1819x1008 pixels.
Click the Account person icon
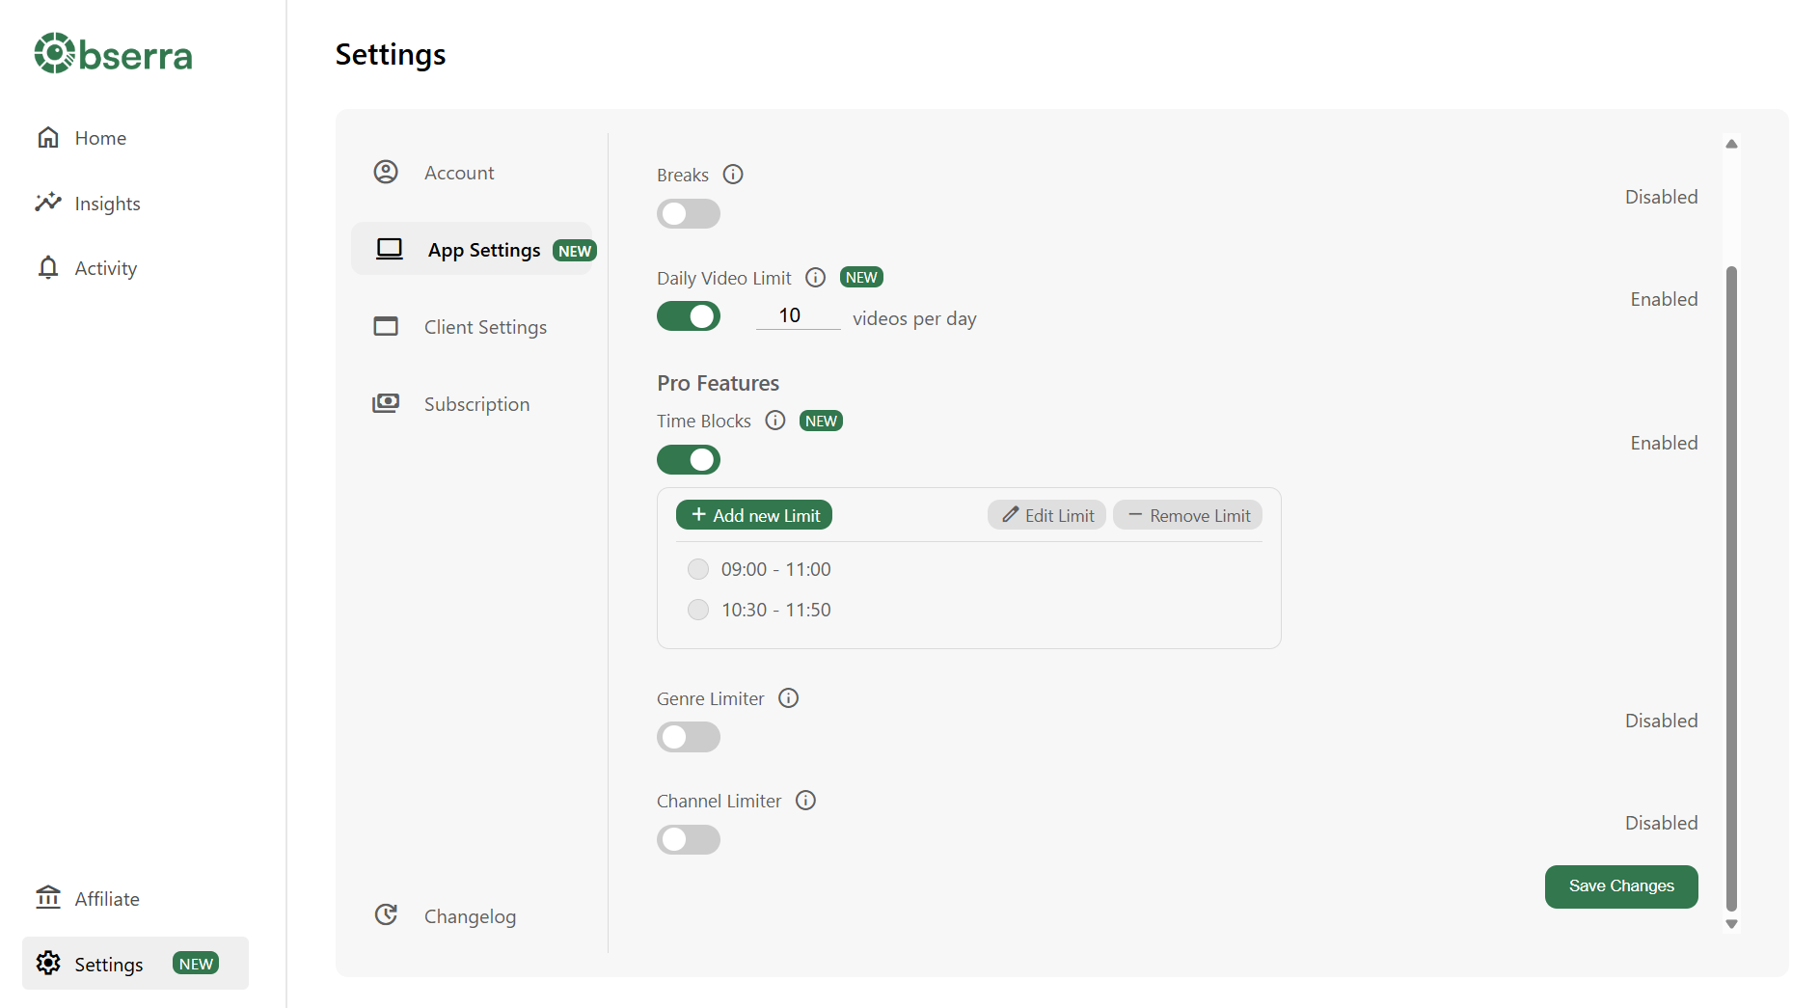[386, 172]
